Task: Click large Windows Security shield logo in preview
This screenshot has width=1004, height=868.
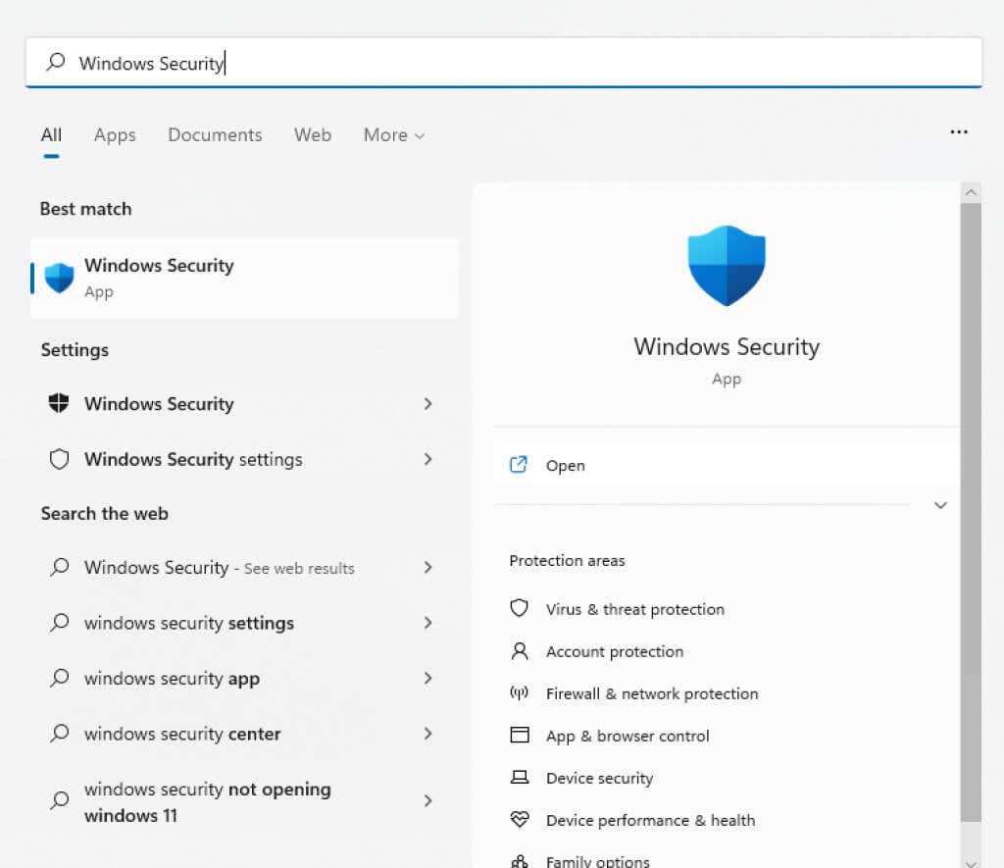Action: 727,265
